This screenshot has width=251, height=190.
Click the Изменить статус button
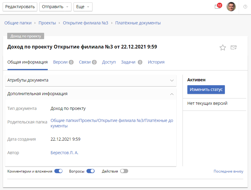[x=206, y=89]
